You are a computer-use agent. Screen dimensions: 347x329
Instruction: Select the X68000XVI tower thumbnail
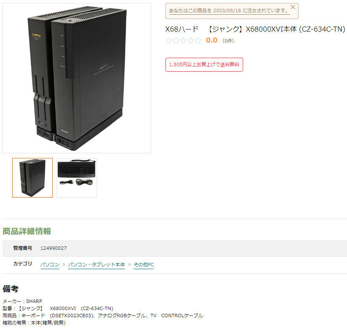coord(33,178)
